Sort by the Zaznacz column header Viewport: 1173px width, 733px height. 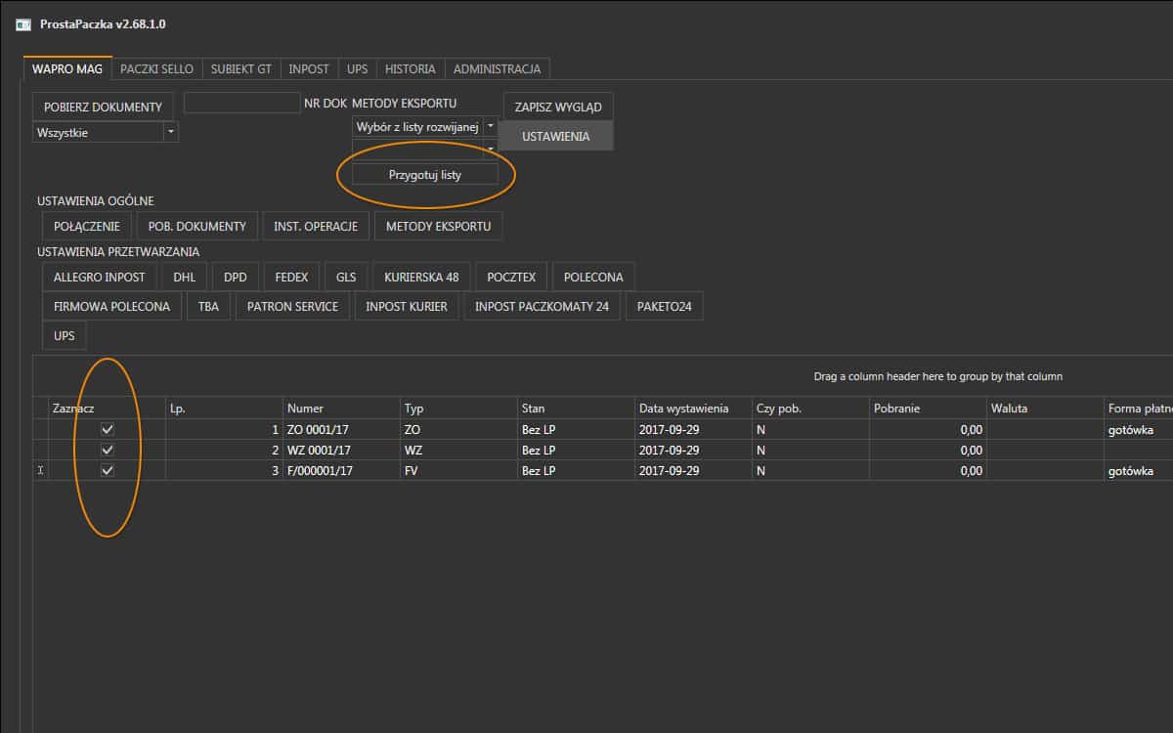107,409
